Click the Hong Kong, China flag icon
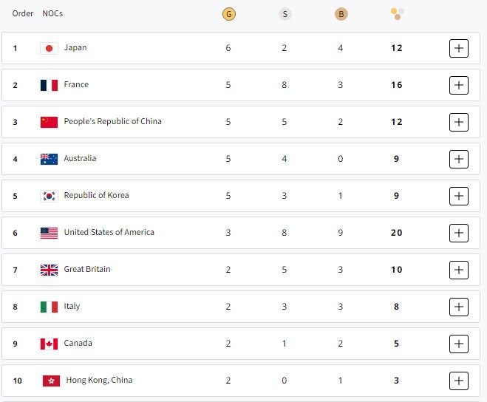 click(x=51, y=381)
